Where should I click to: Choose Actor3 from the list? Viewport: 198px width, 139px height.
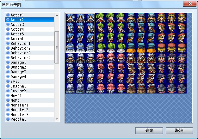[x=30, y=24]
